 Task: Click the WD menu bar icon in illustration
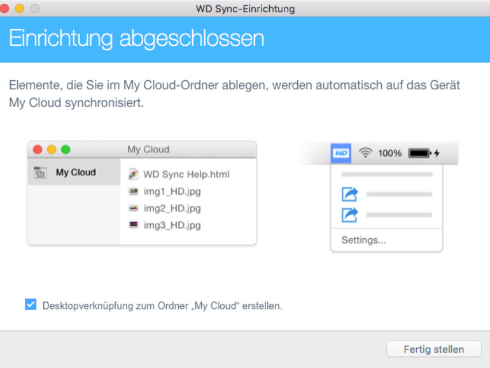tap(341, 153)
